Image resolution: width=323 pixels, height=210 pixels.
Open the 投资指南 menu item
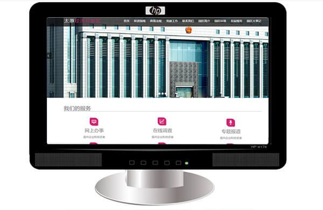(x=139, y=21)
